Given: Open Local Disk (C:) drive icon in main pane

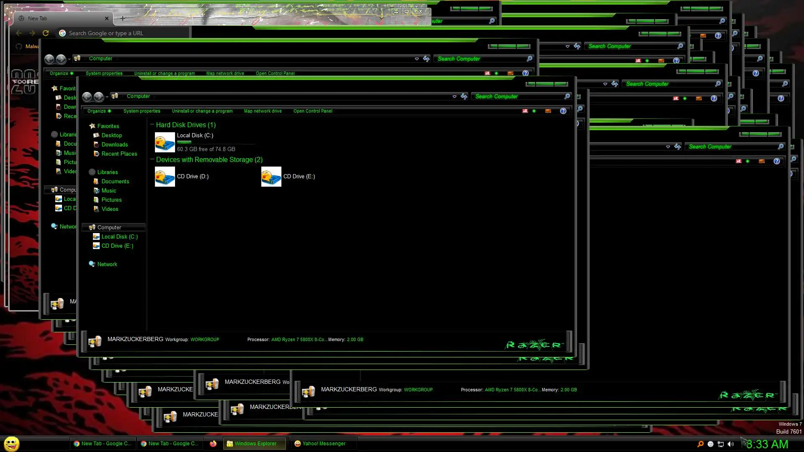Looking at the screenshot, I should point(165,142).
